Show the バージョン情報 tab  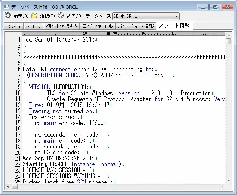coord(136,26)
